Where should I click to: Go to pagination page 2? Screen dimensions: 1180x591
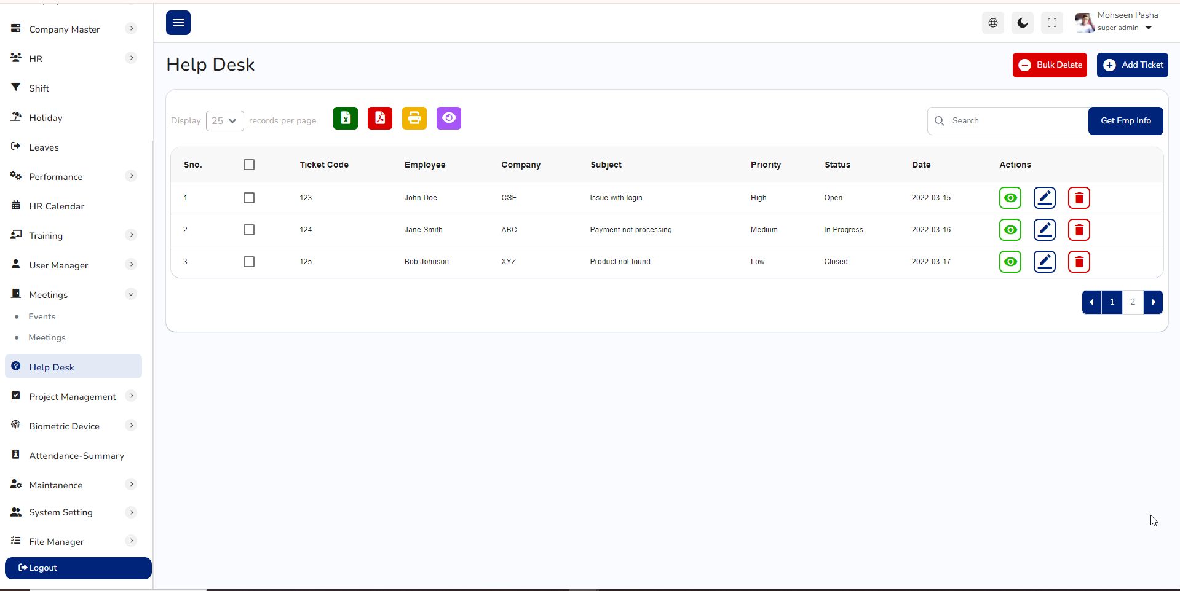point(1133,302)
